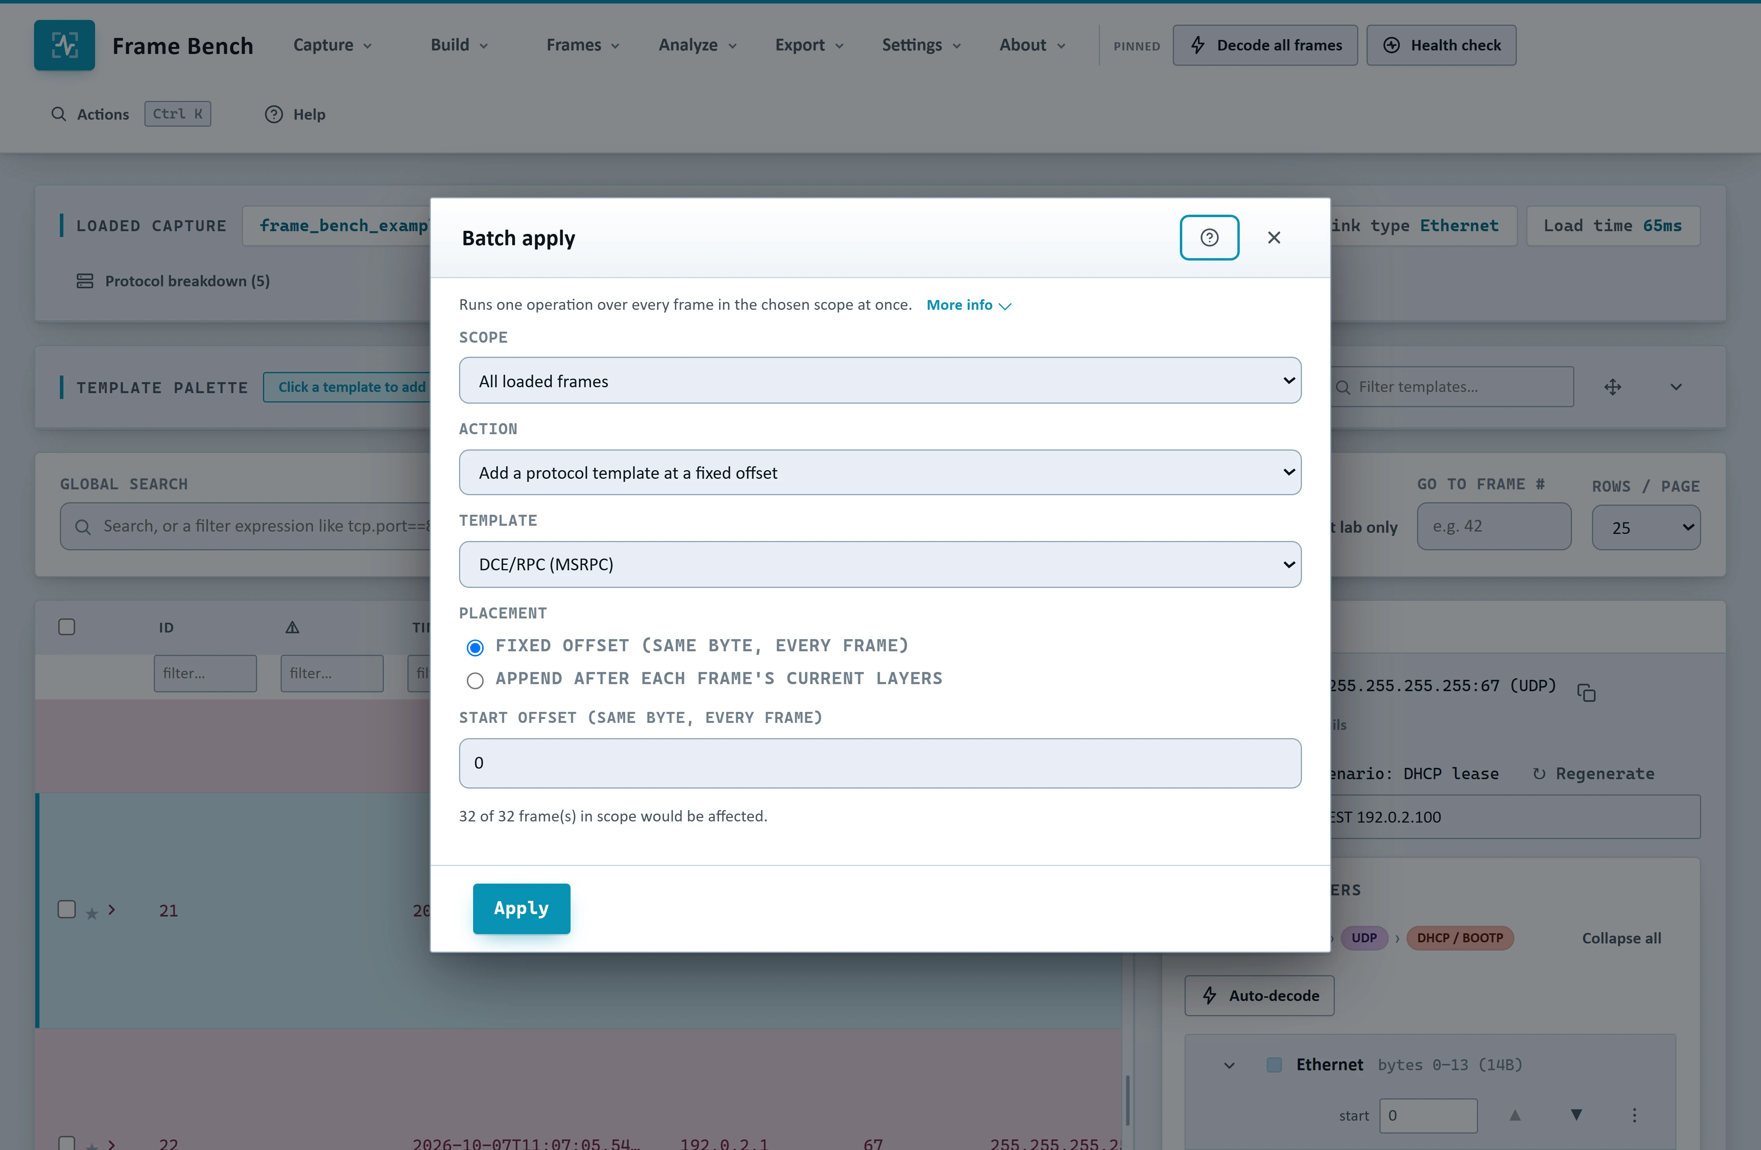Click the Protocol breakdown icon
The image size is (1761, 1150).
tap(85, 281)
